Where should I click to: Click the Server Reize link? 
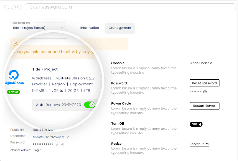click(x=199, y=144)
